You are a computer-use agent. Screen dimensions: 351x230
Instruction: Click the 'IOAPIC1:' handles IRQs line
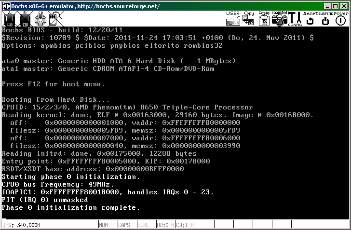tap(108, 192)
